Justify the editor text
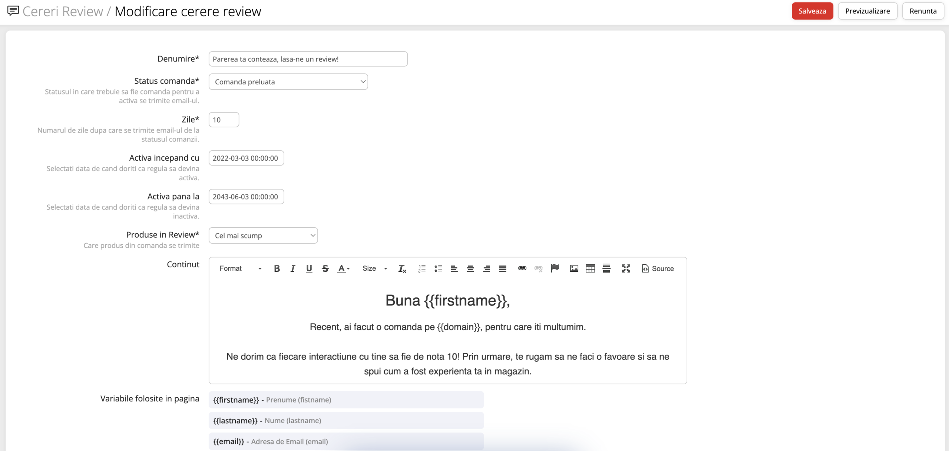The width and height of the screenshot is (949, 451). click(x=503, y=268)
